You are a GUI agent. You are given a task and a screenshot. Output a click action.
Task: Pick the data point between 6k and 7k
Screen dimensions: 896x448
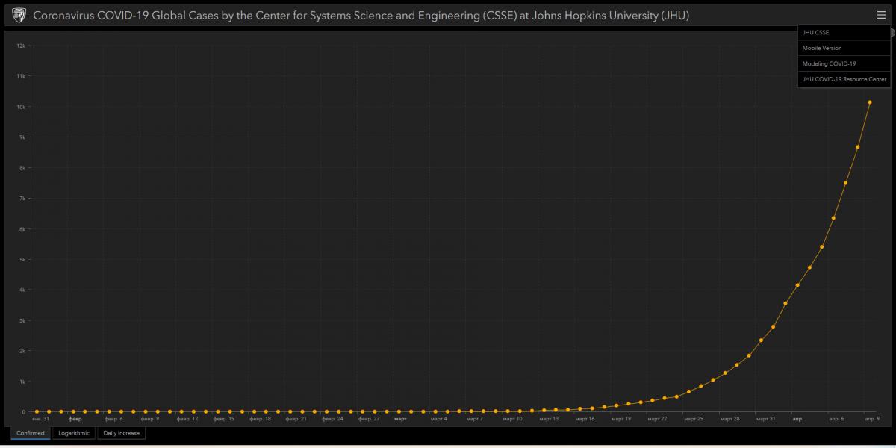click(x=833, y=218)
